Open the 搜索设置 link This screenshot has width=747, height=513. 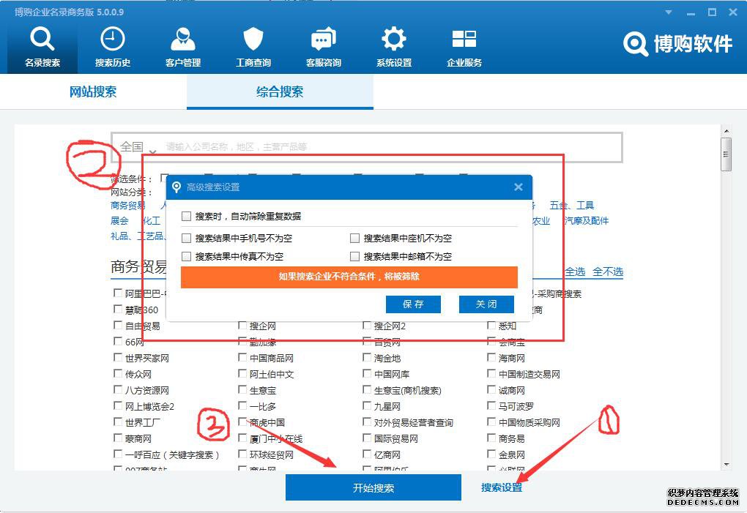point(502,487)
